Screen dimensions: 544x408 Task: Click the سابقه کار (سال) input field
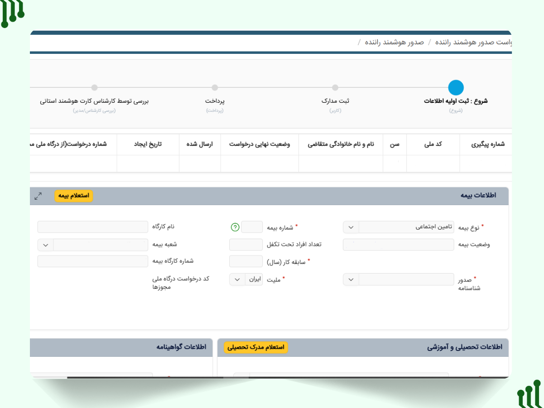246,262
